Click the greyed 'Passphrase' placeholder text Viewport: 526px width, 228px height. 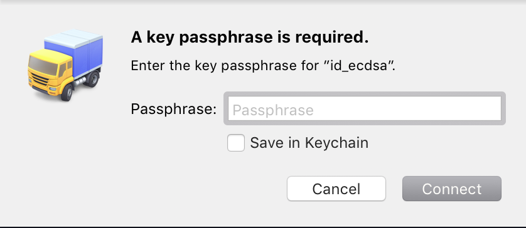point(273,110)
